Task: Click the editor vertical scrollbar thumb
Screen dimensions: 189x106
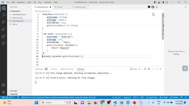Action: point(163,26)
